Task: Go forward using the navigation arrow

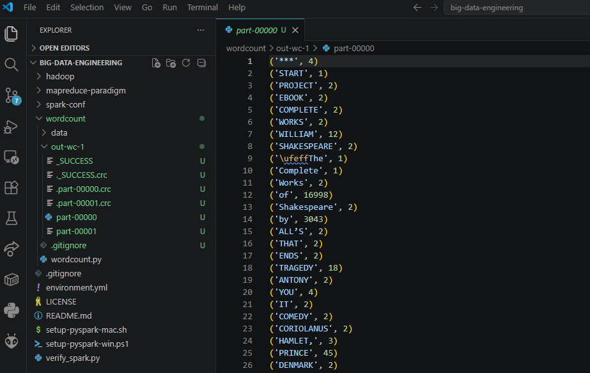Action: pyautogui.click(x=434, y=8)
